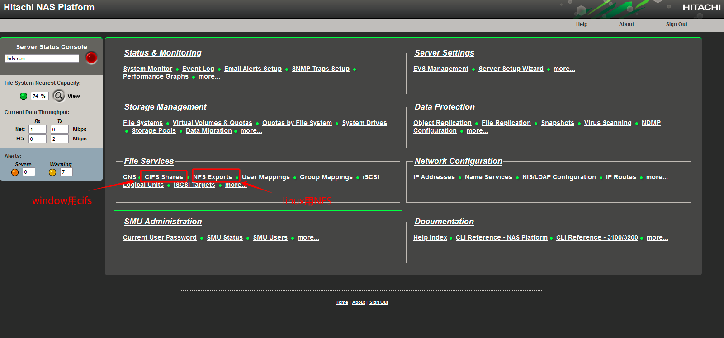Image resolution: width=724 pixels, height=338 pixels.
Task: Open User Mappings link
Action: pos(266,177)
